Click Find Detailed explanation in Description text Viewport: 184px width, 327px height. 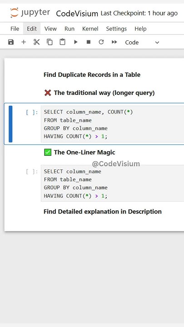(103, 212)
